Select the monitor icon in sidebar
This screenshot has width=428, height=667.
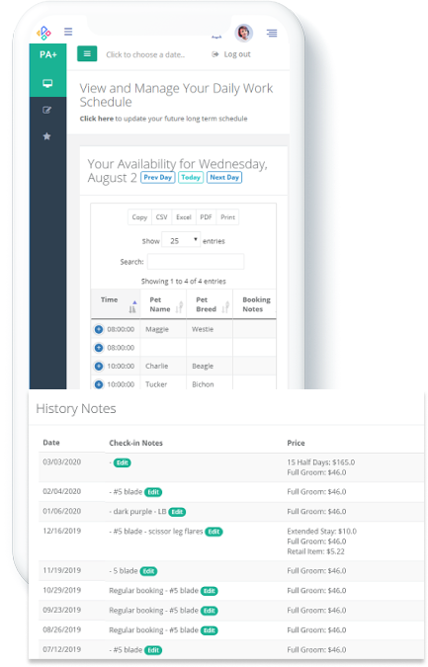pyautogui.click(x=47, y=83)
